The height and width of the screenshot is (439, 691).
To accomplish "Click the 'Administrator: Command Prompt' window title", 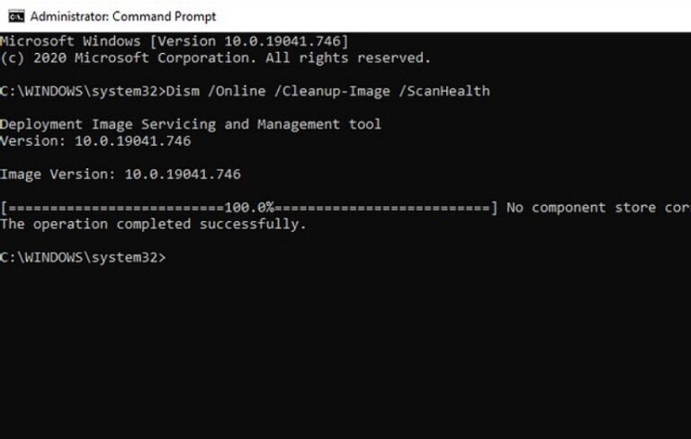I will click(x=123, y=16).
